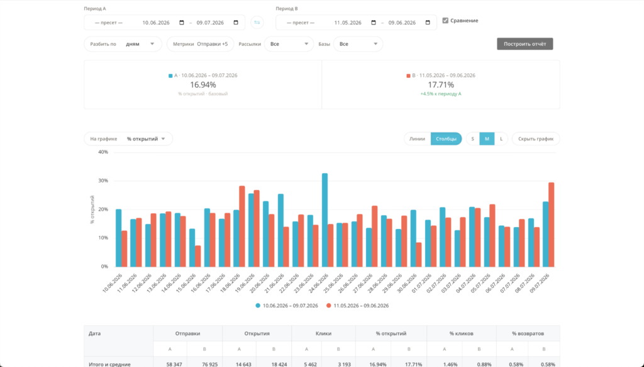Viewport: 644px width, 367px height.
Task: Open the Разбить по дням dropdown
Action: pyautogui.click(x=123, y=44)
